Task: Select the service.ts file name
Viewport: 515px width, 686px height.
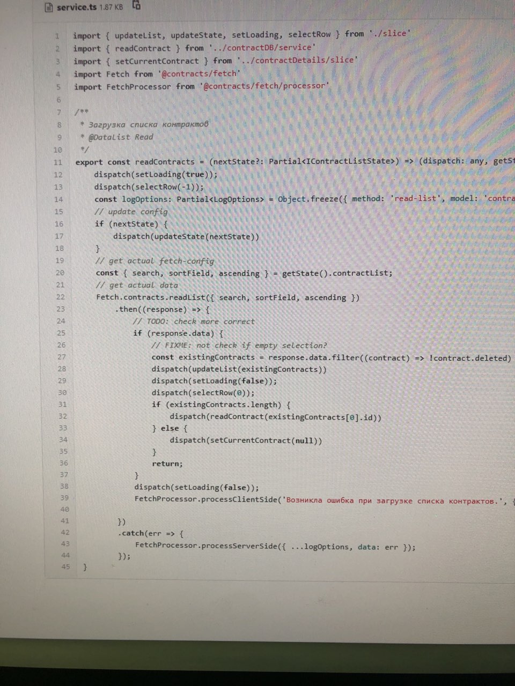Action: point(77,8)
